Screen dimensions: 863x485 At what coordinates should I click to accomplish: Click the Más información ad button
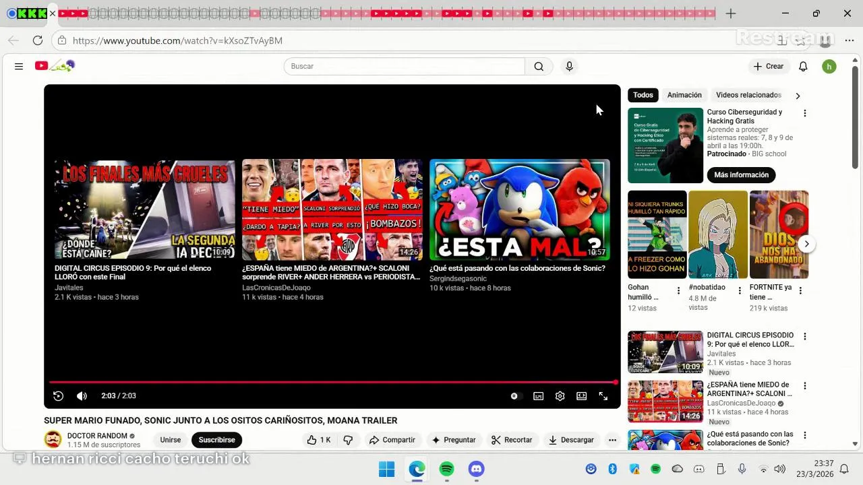tap(741, 174)
